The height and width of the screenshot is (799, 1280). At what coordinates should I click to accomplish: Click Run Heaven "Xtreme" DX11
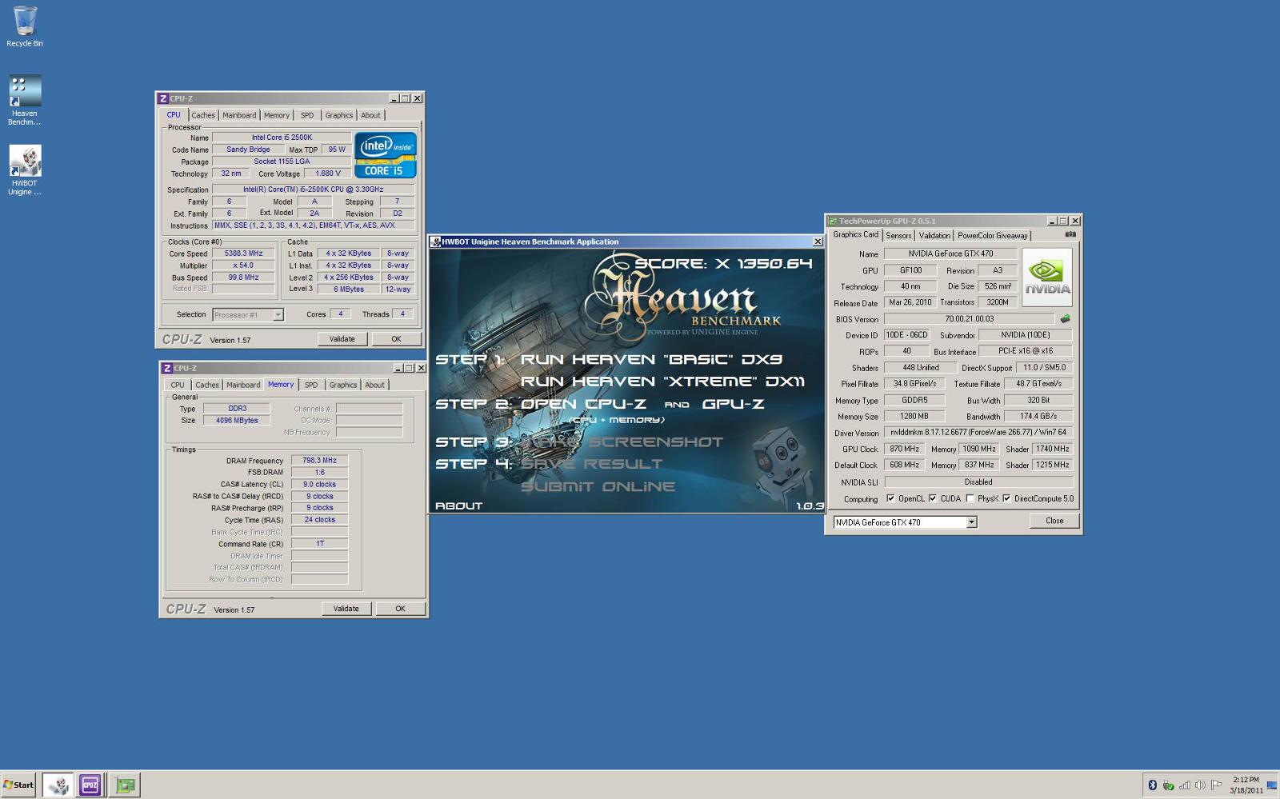(662, 382)
